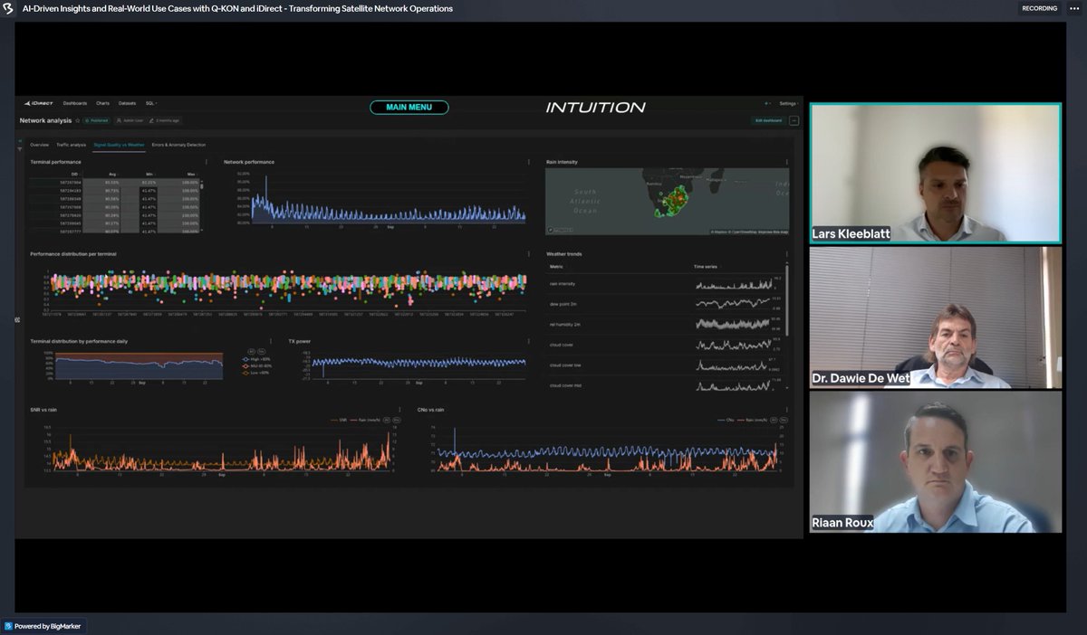The width and height of the screenshot is (1087, 635).
Task: Open Terminal performance panel's three-dot menu
Action: click(206, 162)
